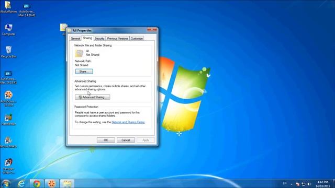
Task: Click 'Network File and Folder Sharing' heading
Action: tap(93, 45)
